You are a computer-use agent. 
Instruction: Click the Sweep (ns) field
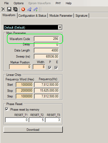46,57
